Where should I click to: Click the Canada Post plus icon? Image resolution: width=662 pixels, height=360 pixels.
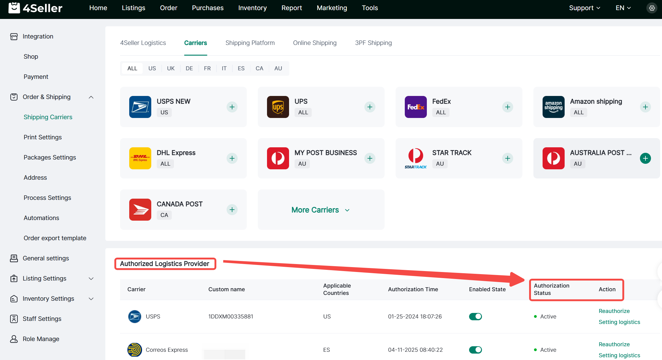tap(232, 210)
